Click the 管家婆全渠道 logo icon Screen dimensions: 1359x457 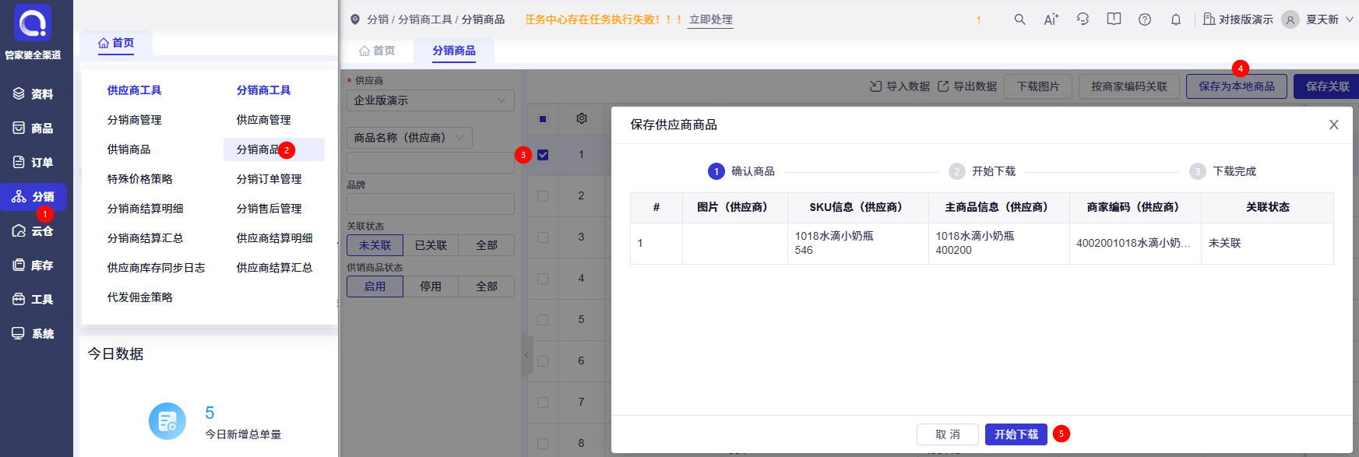pyautogui.click(x=33, y=23)
